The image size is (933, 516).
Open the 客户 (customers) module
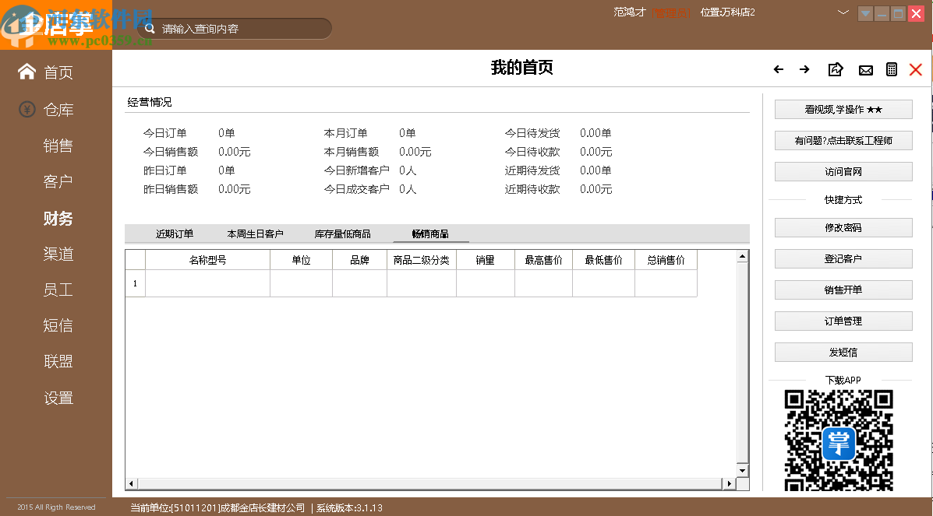click(x=58, y=181)
